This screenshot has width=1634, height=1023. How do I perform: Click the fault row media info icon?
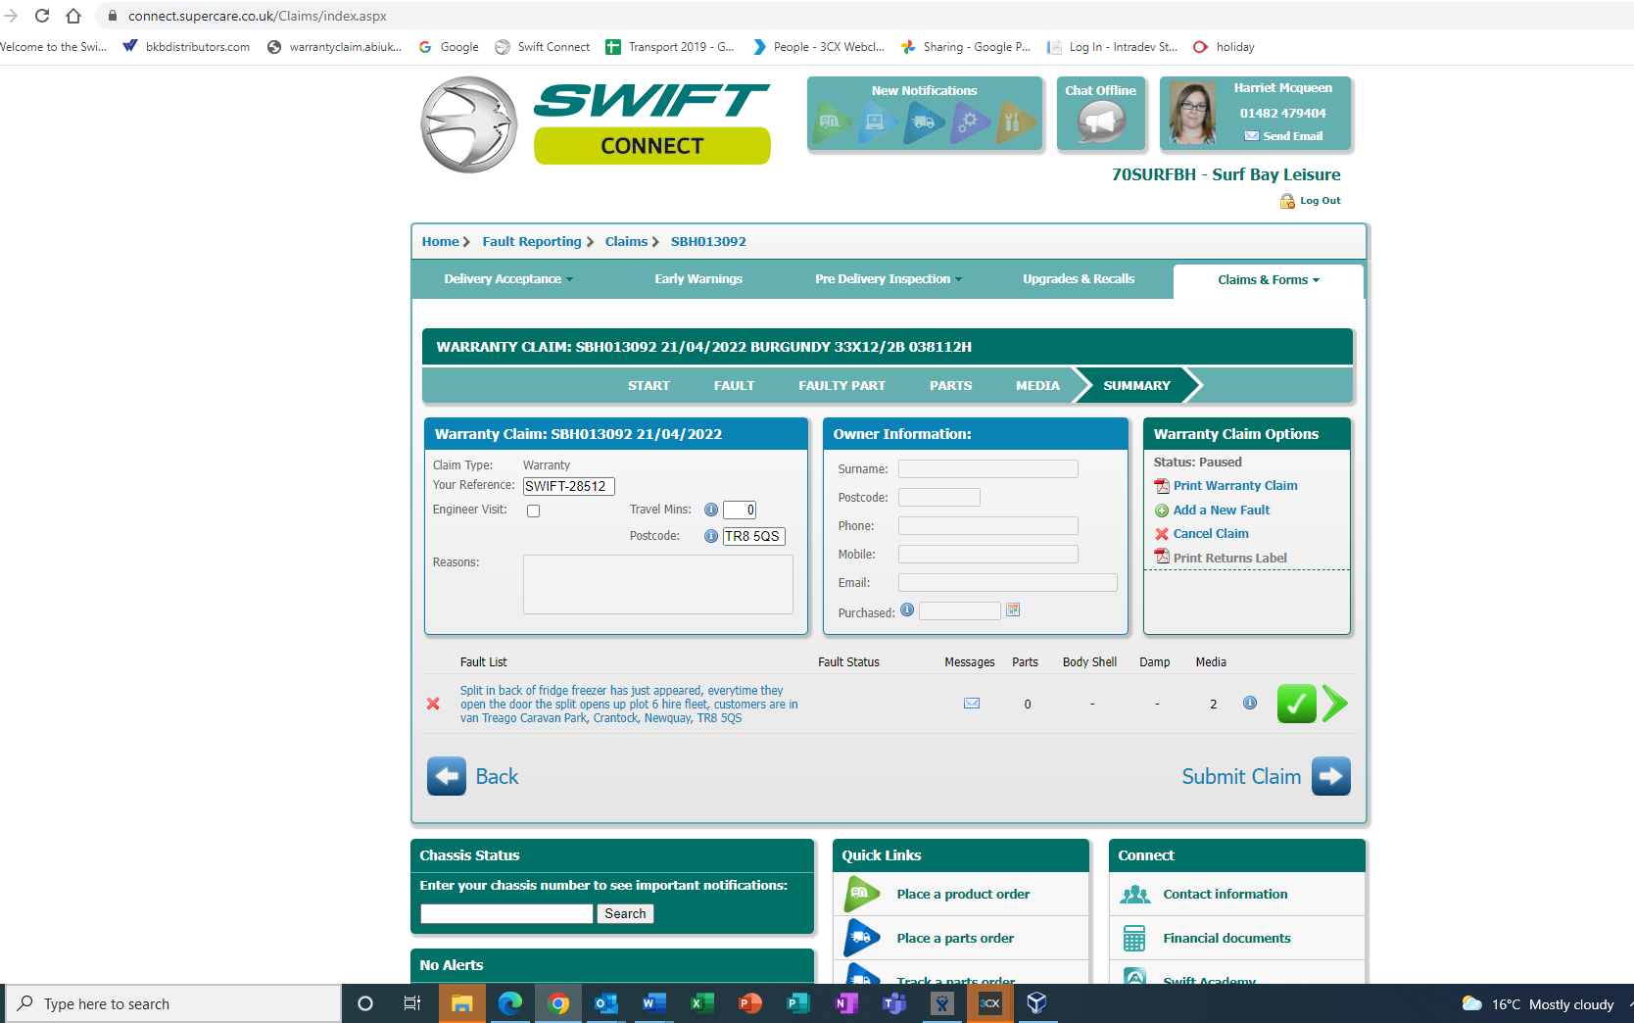pyautogui.click(x=1250, y=703)
